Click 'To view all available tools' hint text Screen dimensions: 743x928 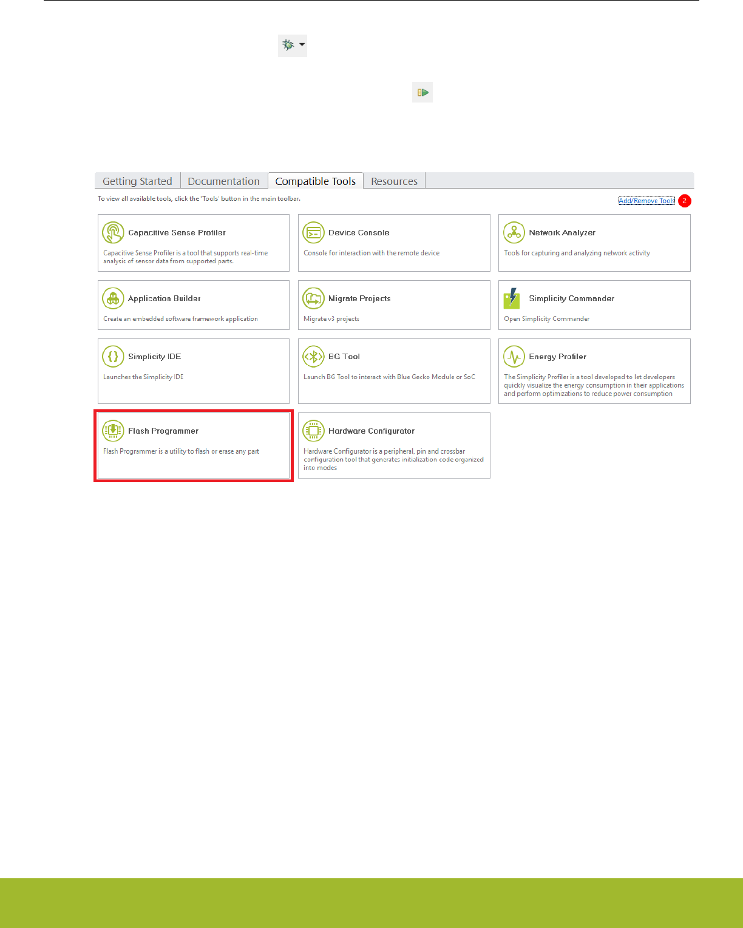coord(199,198)
